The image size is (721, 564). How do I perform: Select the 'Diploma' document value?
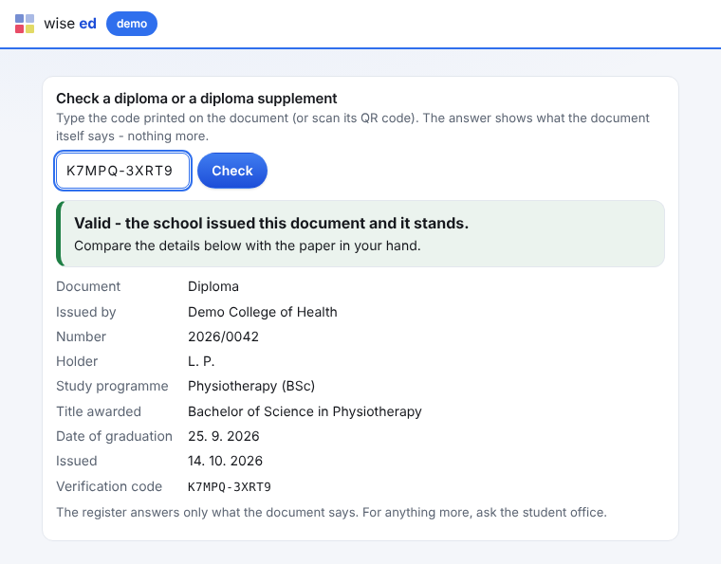[x=213, y=286]
